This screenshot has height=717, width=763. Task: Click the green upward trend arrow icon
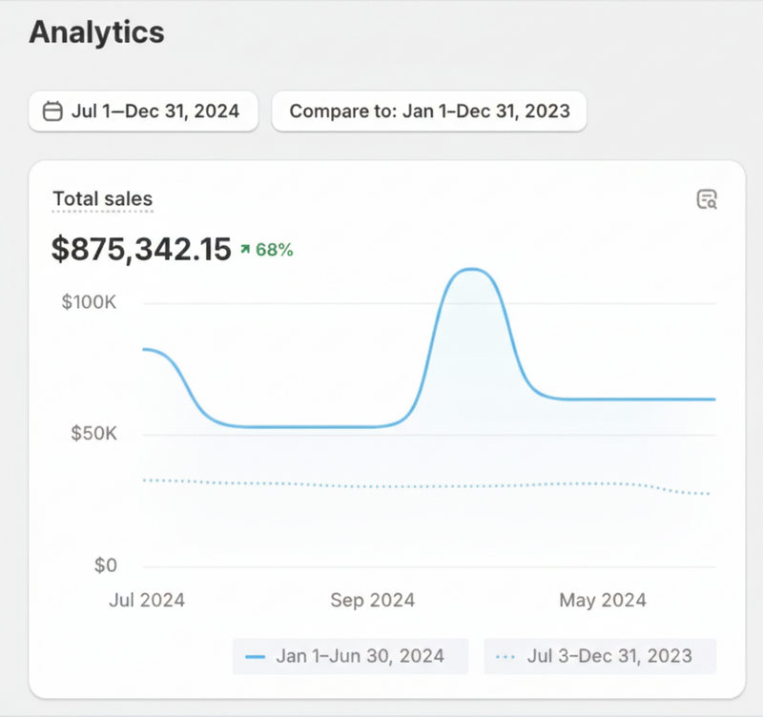pyautogui.click(x=245, y=250)
